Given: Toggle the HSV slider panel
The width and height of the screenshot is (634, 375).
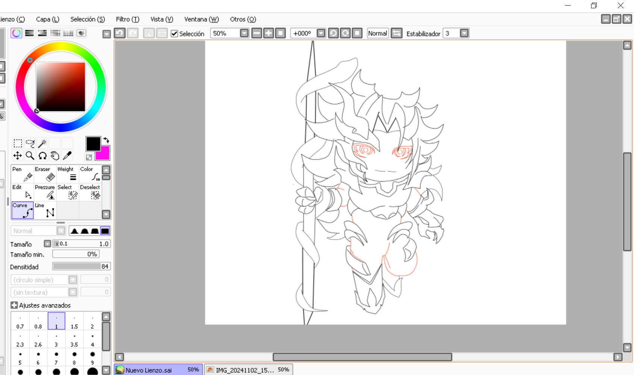Looking at the screenshot, I should (42, 33).
